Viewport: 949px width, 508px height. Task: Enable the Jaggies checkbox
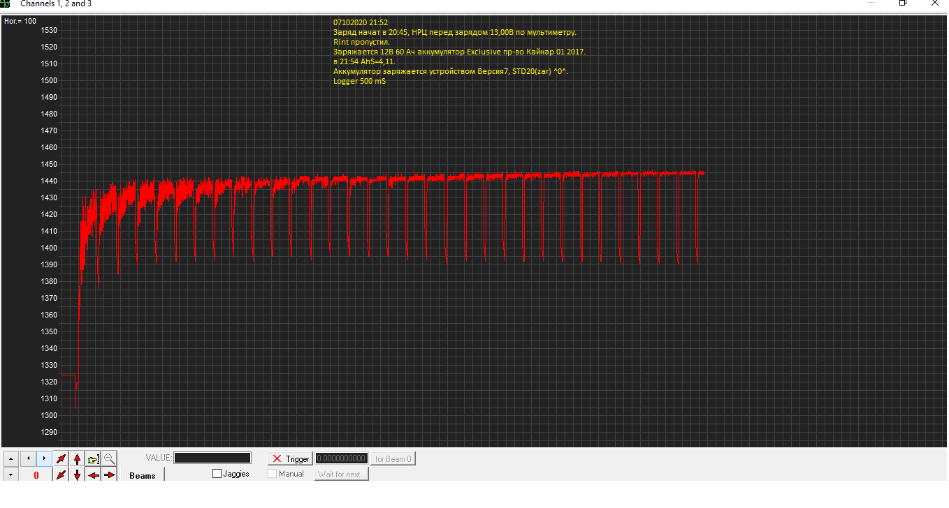pyautogui.click(x=217, y=474)
